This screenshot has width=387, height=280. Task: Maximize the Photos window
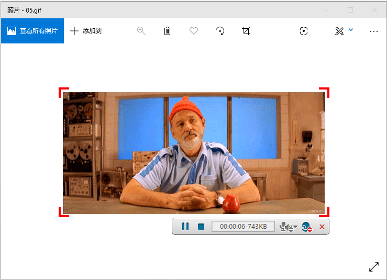click(x=350, y=10)
